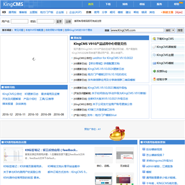Open the 授权 search scope dropdown
The height and width of the screenshot is (185, 185).
170,30
